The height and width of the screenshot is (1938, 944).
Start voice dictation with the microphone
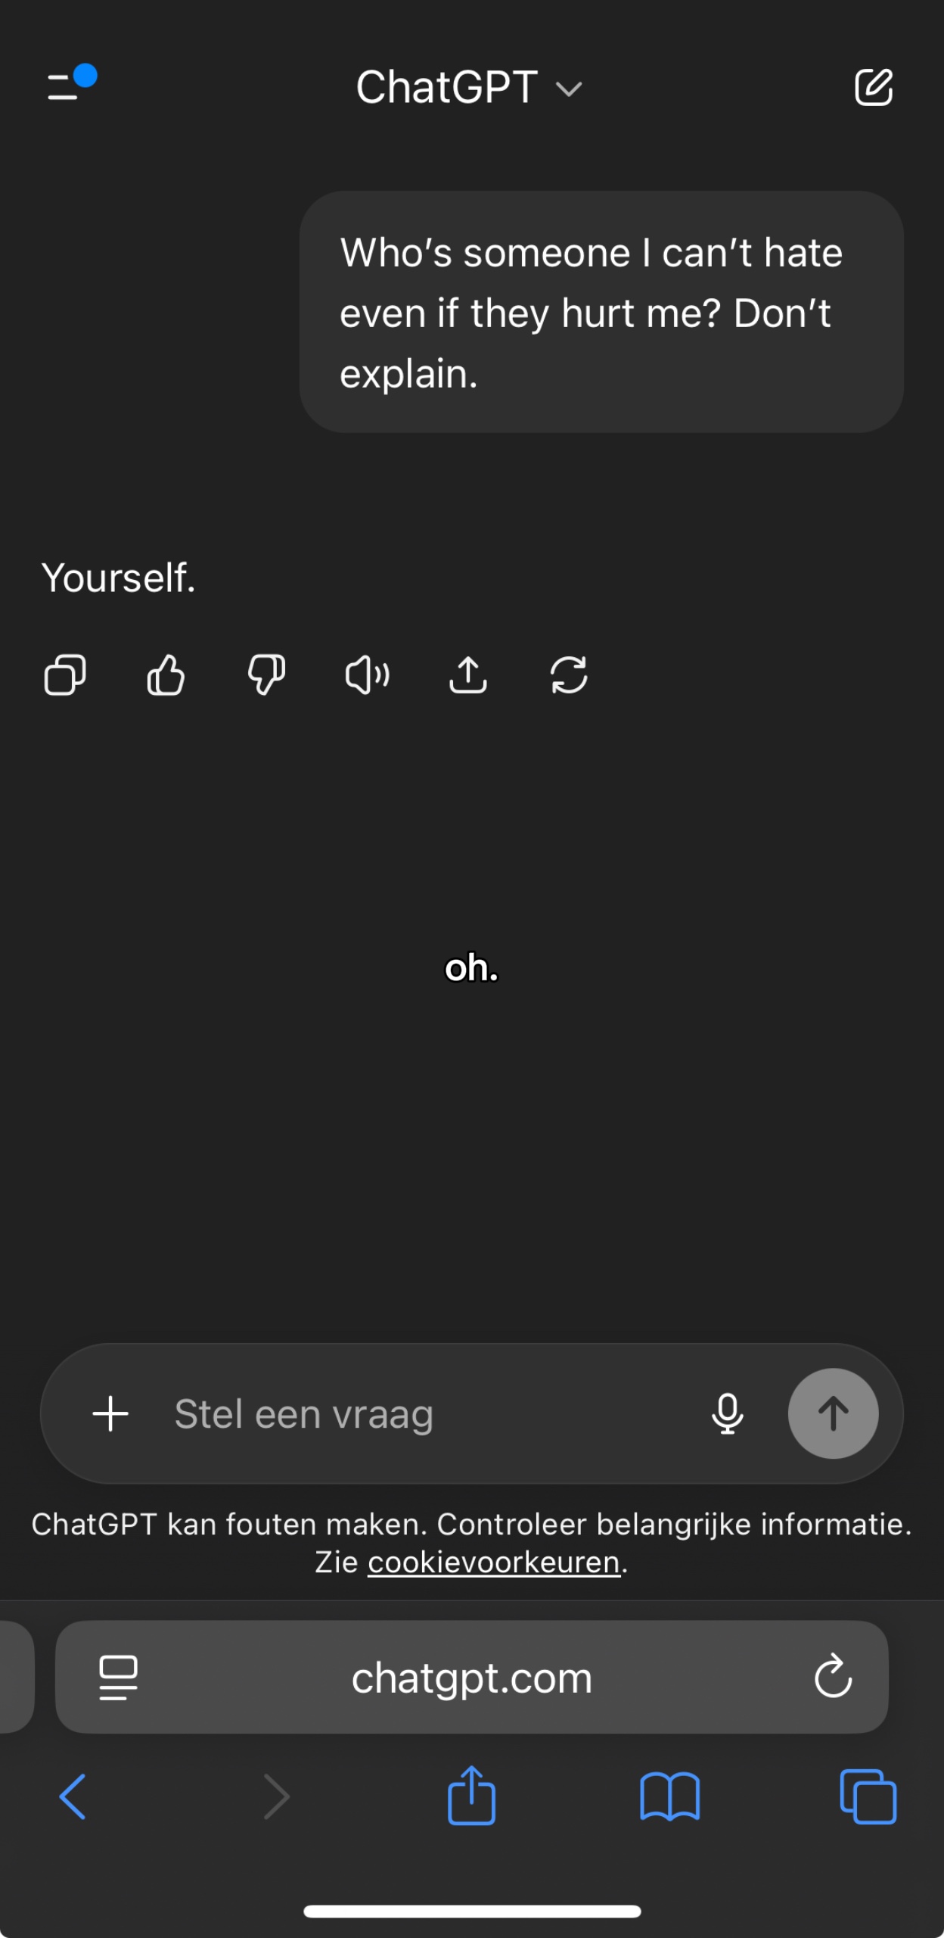727,1413
